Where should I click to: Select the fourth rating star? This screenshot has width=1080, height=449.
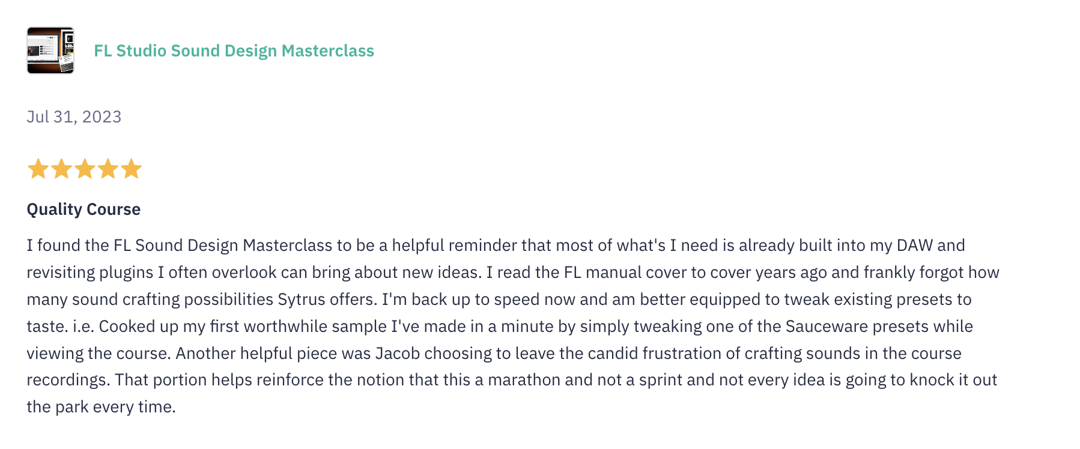(x=108, y=169)
